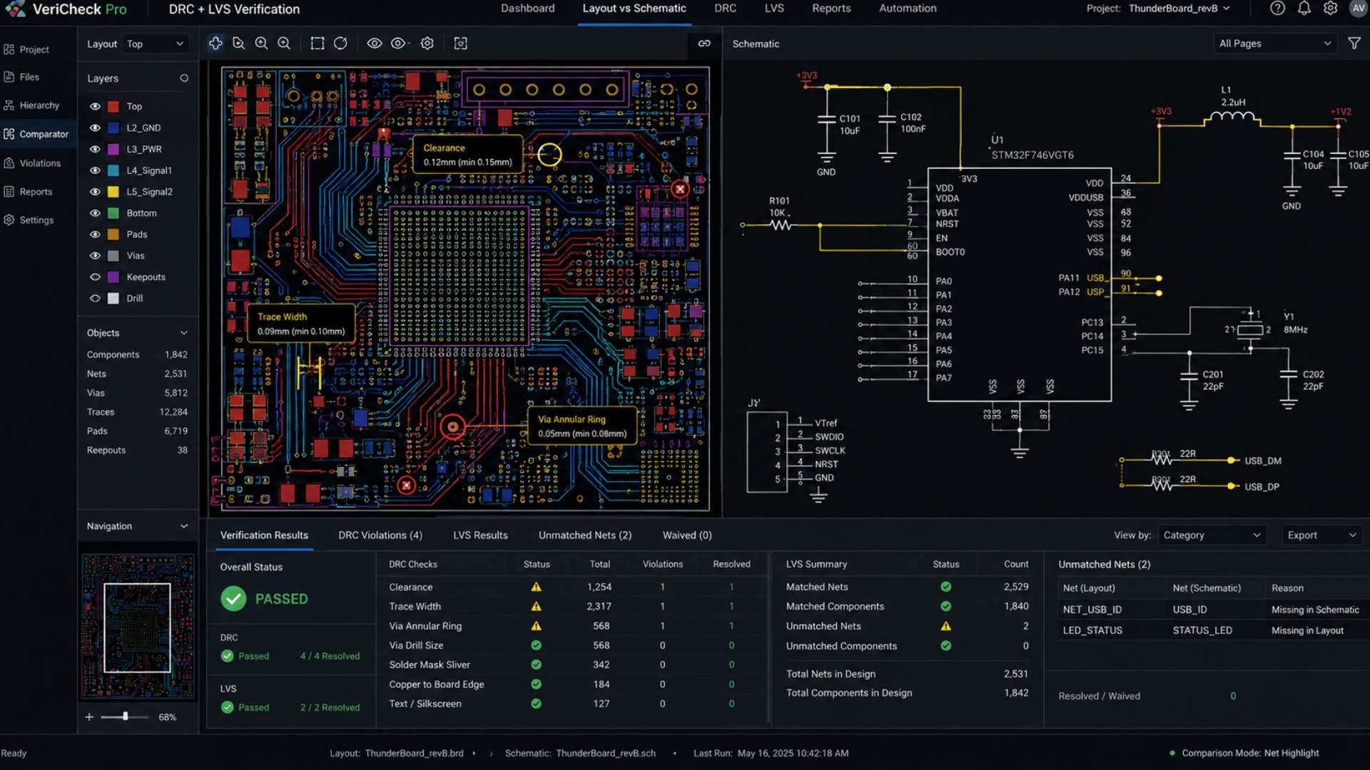Show the Drill layer
Screen dimensions: 1370x770
[95, 299]
